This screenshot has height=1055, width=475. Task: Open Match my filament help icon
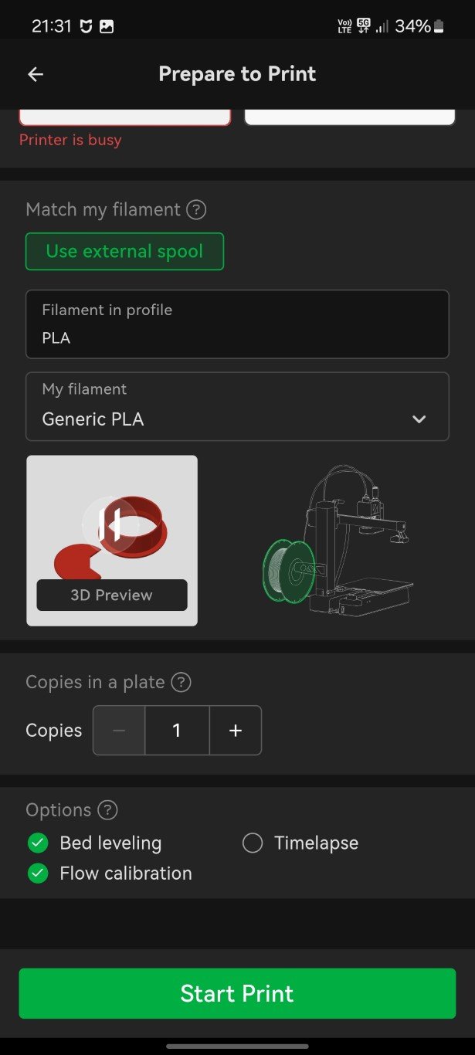coord(197,209)
